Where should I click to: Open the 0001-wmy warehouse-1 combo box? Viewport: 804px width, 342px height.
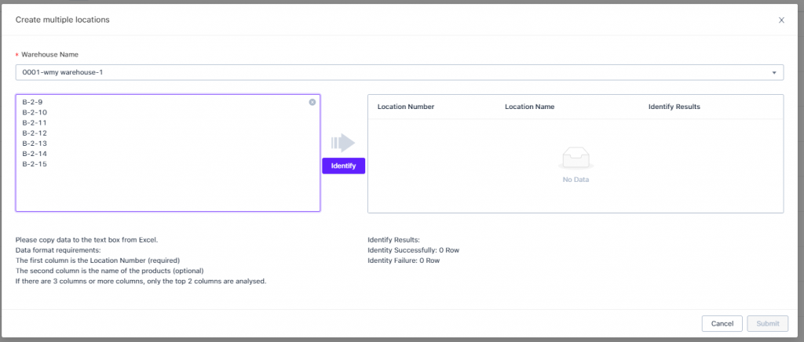[400, 72]
